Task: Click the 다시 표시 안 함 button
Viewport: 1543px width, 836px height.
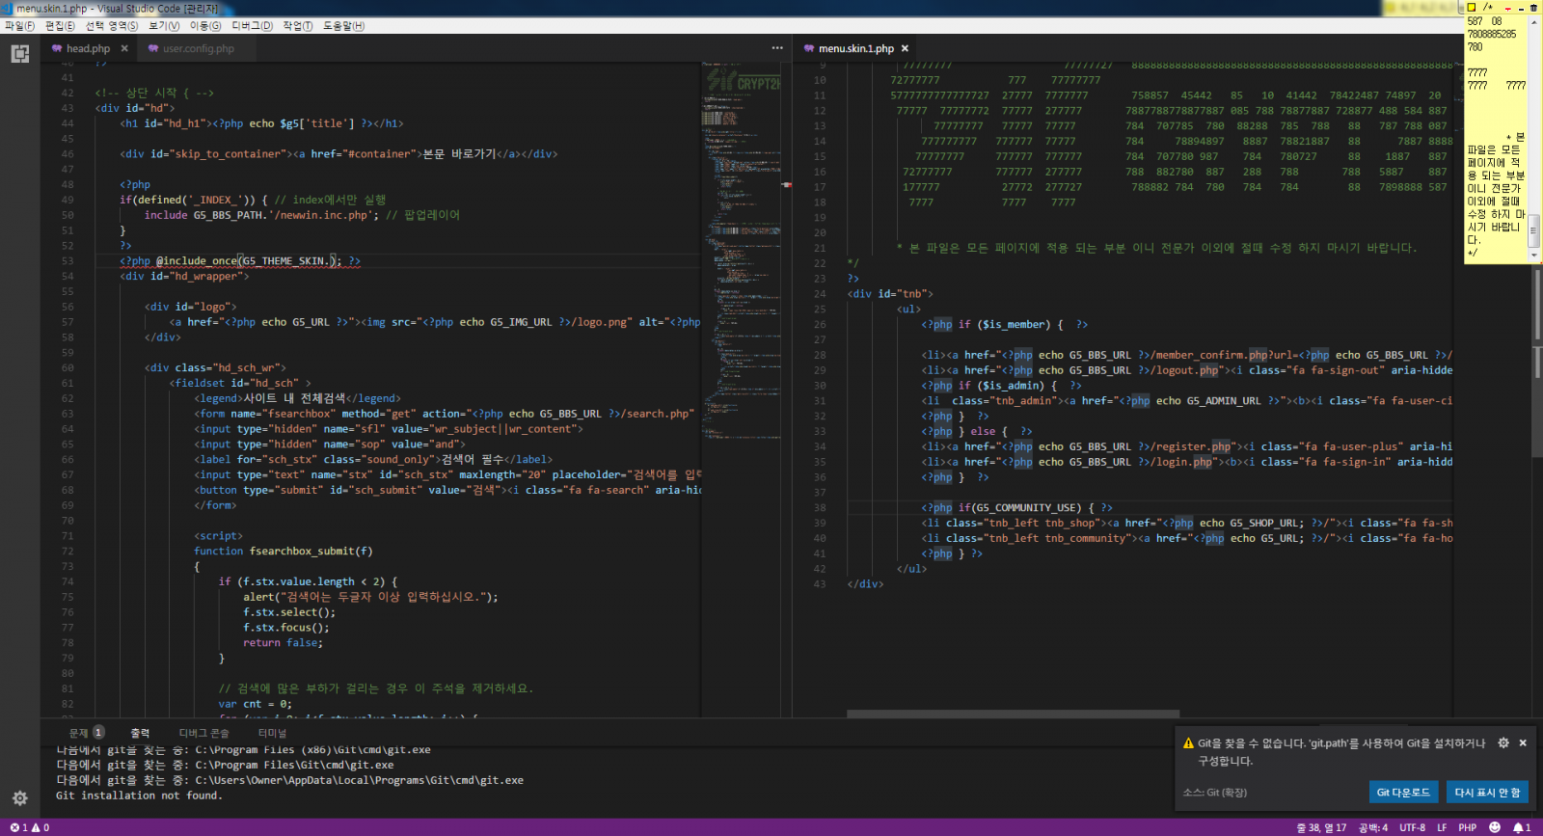Action: pos(1487,792)
